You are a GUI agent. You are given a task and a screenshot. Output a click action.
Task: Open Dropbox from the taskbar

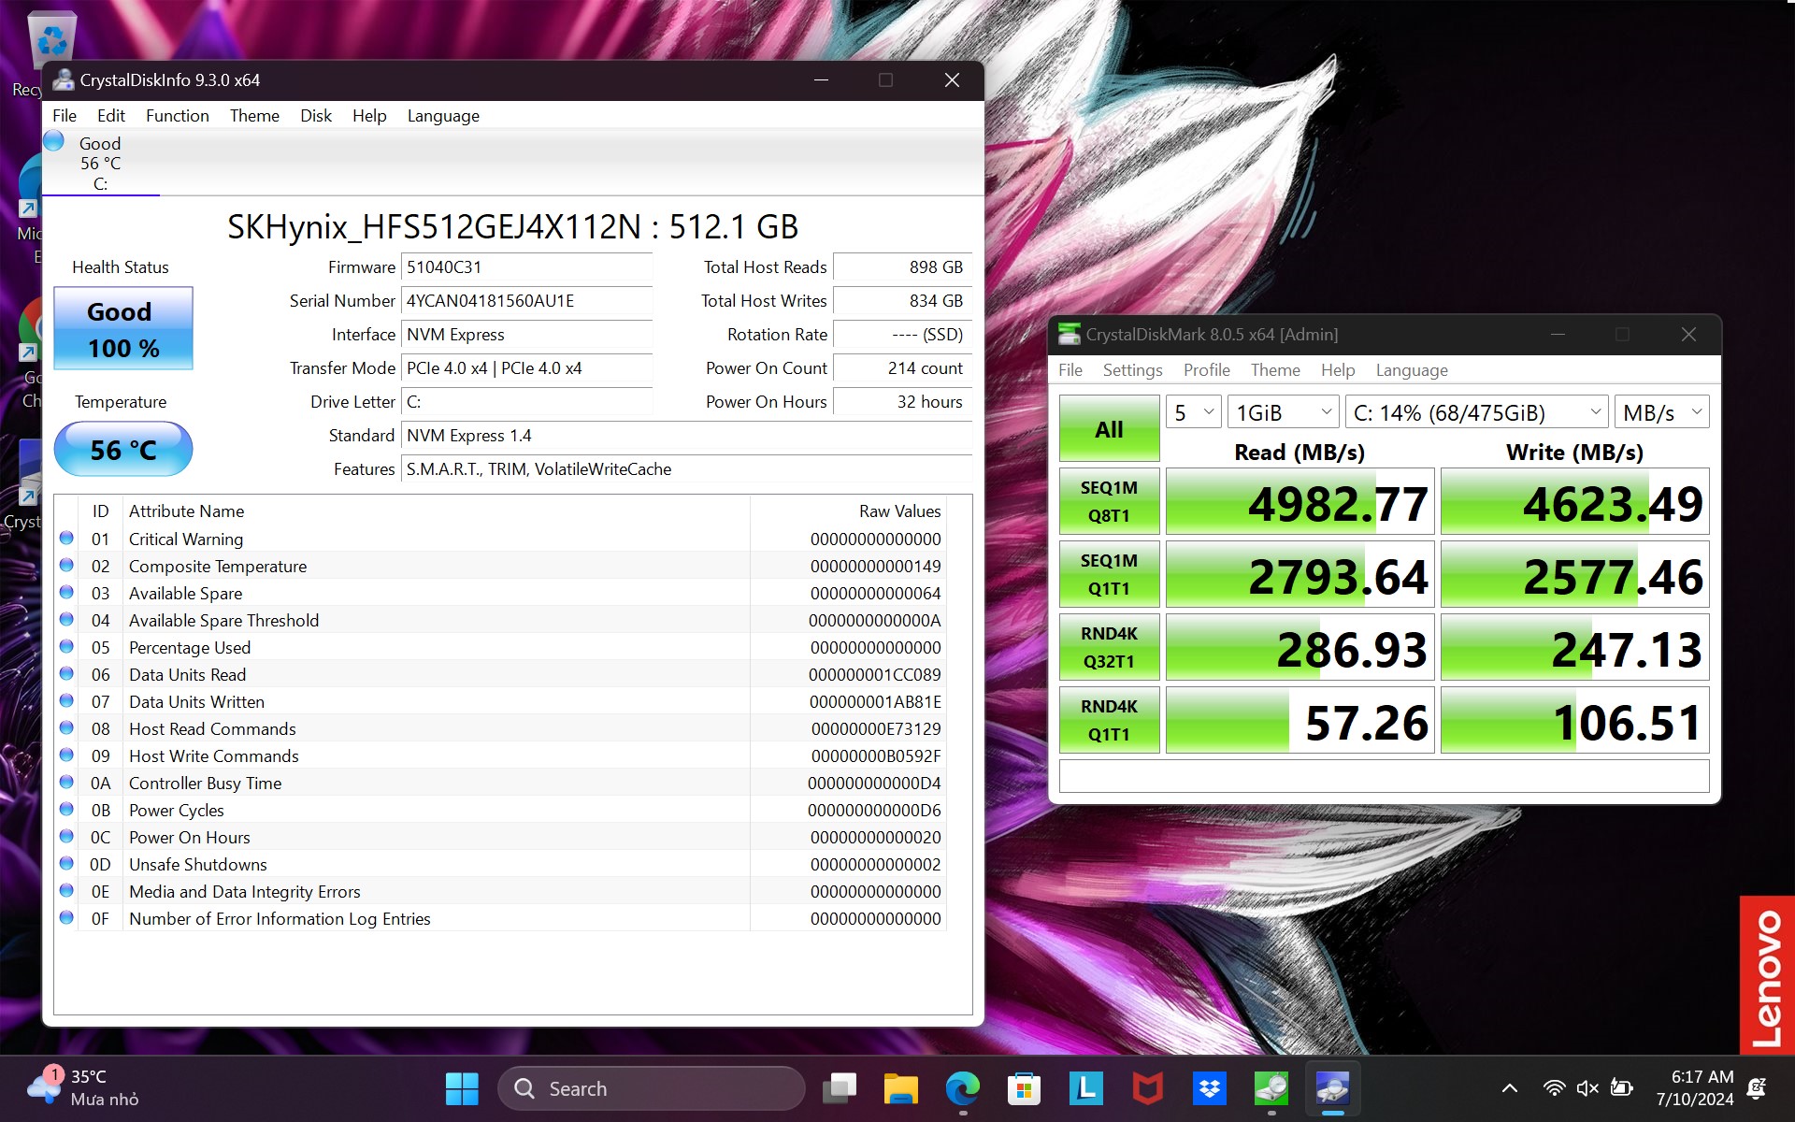coord(1210,1088)
